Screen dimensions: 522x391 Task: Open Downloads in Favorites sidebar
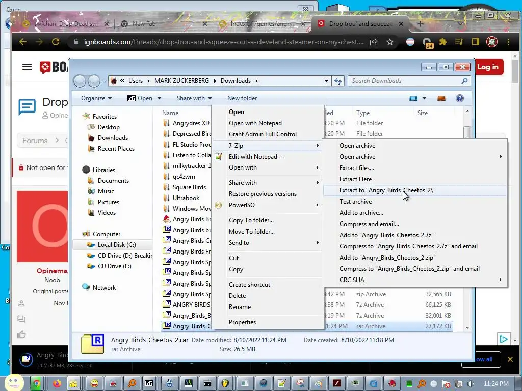(113, 138)
